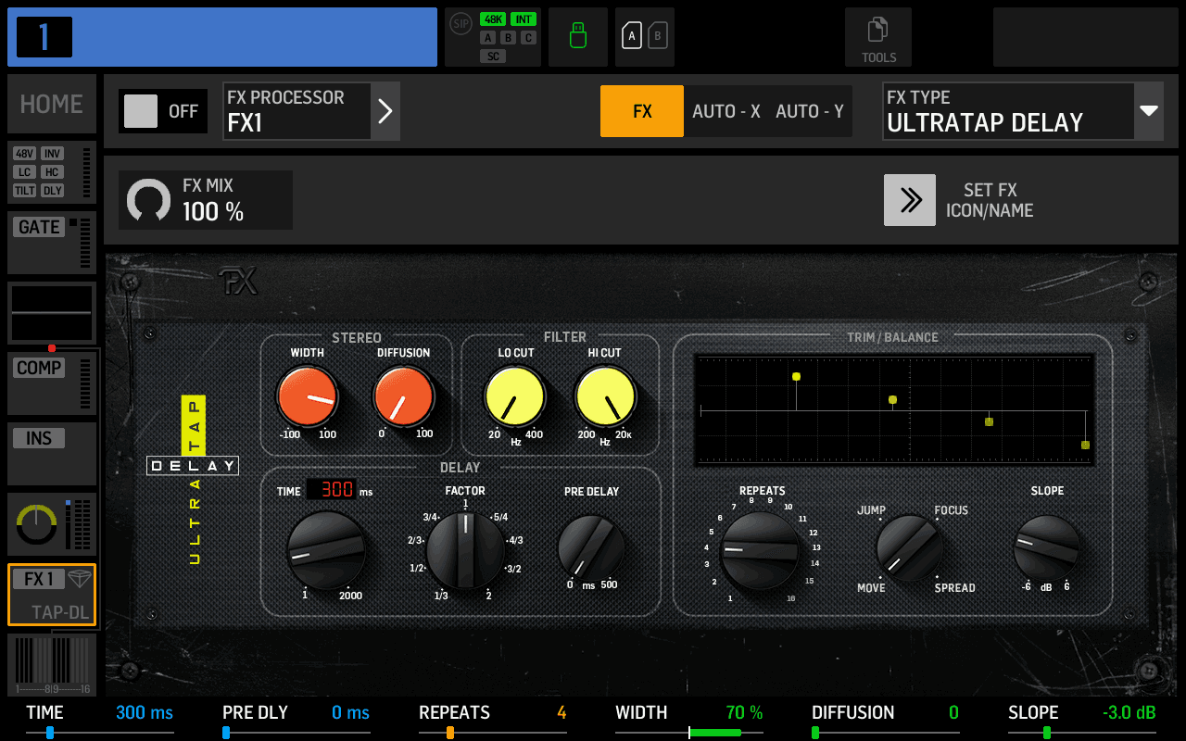Click the SET FX ICON/NAME label
The height and width of the screenshot is (741, 1186).
990,200
